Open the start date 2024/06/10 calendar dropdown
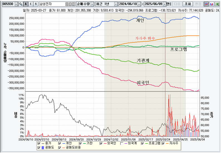This screenshot has width=221, height=153. [x=139, y=4]
